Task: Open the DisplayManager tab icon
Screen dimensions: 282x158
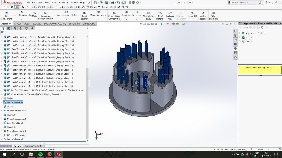Action: [26, 28]
